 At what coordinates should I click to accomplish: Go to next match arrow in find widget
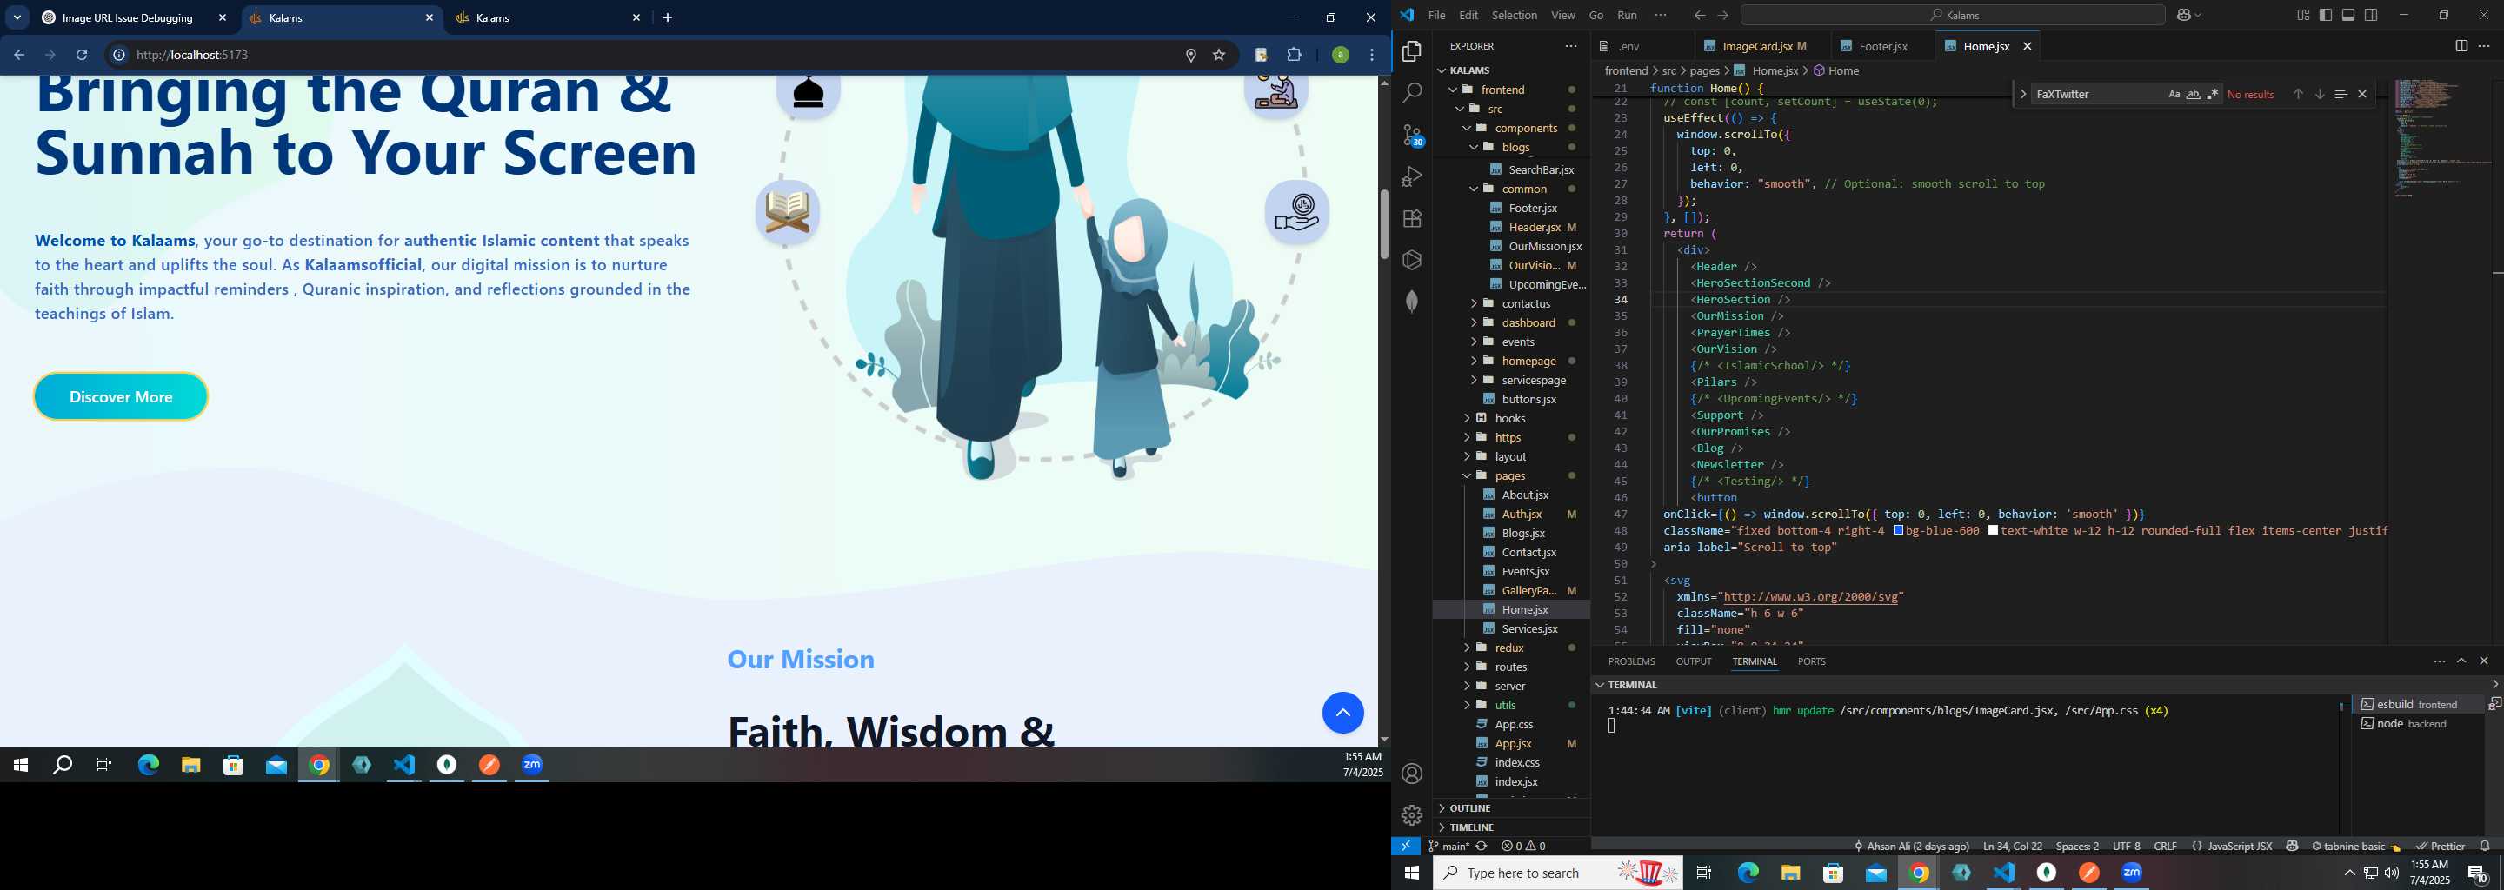point(2320,94)
